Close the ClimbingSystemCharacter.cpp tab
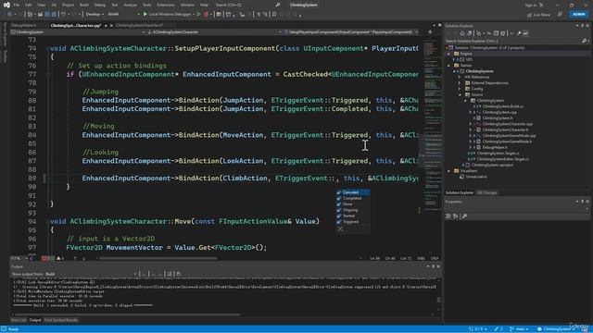The height and width of the screenshot is (333, 593). click(111, 25)
